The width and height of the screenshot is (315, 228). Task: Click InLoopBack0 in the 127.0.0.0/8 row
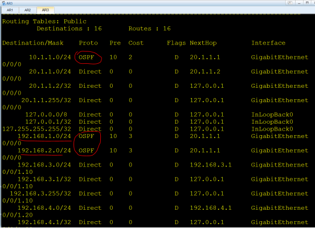pyautogui.click(x=272, y=115)
